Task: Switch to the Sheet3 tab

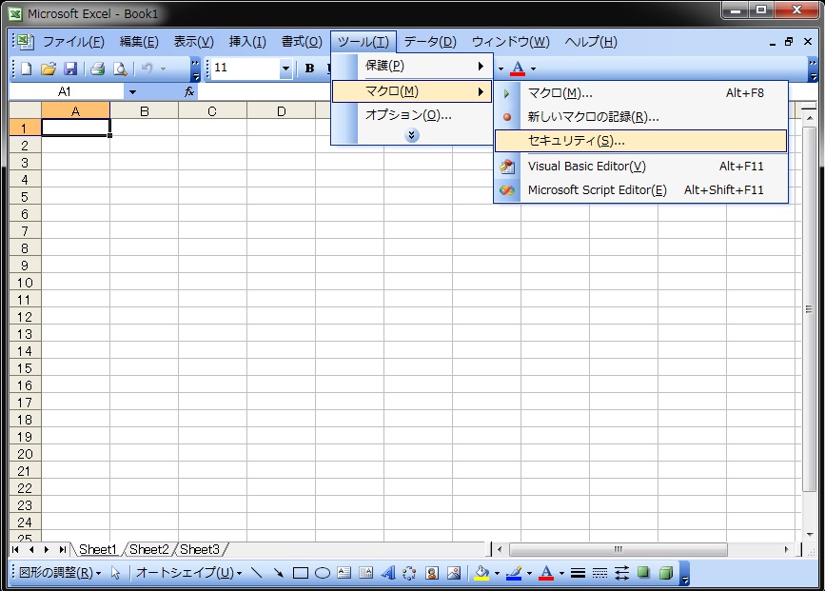Action: (200, 549)
